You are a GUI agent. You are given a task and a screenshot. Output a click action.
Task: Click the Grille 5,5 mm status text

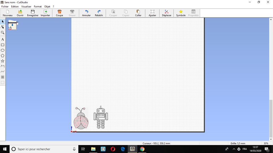tap(238, 143)
